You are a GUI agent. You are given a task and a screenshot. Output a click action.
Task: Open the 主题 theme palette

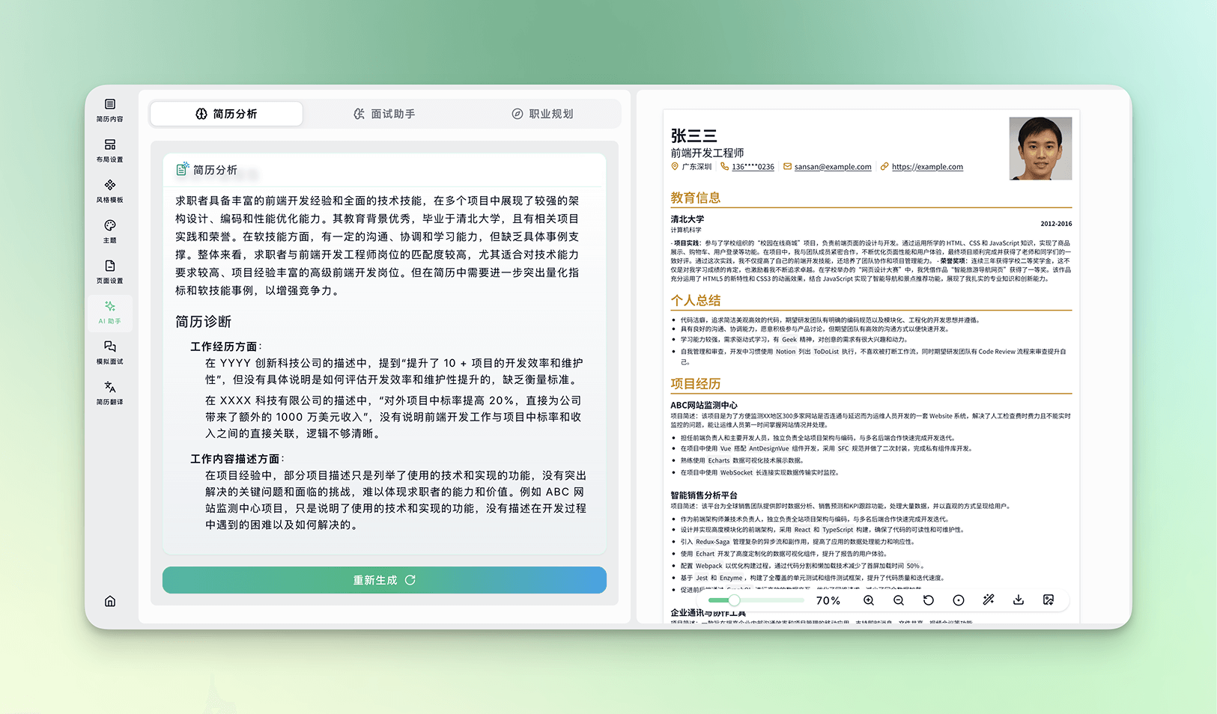[109, 231]
